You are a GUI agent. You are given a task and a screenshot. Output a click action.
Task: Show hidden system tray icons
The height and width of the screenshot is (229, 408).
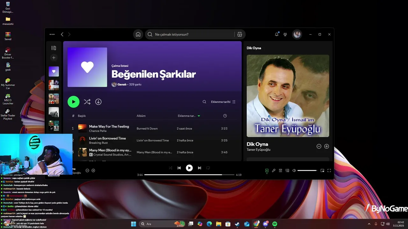(369, 224)
